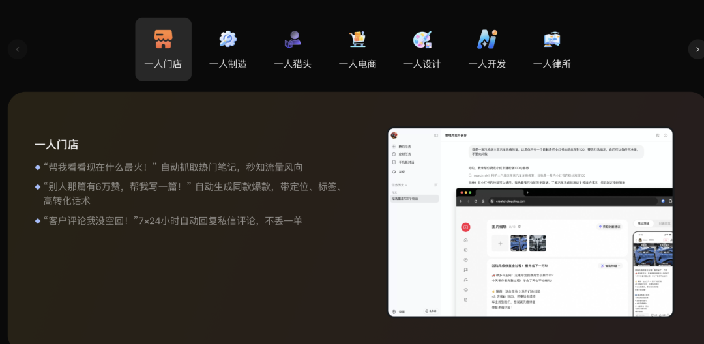This screenshot has height=344, width=704.
Task: Select the first car photo thumbnail
Action: 519,243
